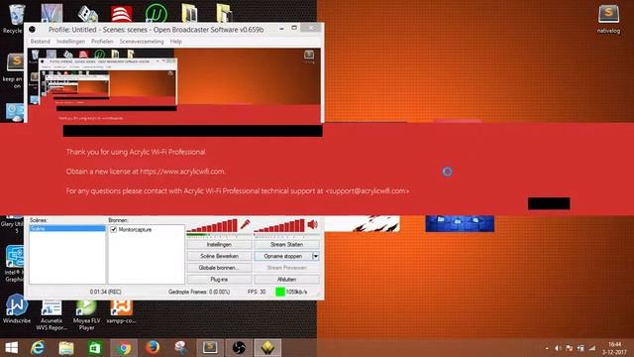Switch to Sublime Text in the taskbar
634x357 pixels.
pyautogui.click(x=210, y=348)
